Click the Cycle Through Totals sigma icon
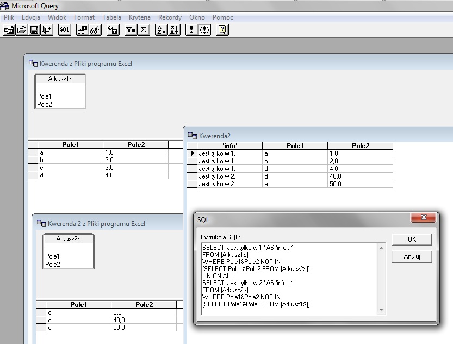453x344 pixels. coord(144,30)
